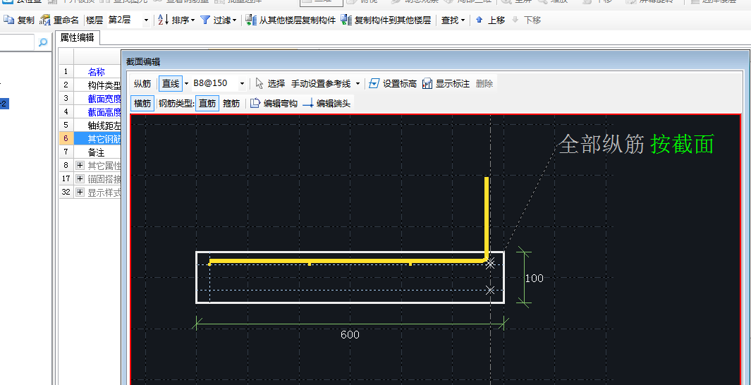Click the lower X rebar marker
Image resolution: width=751 pixels, height=385 pixels.
(490, 291)
